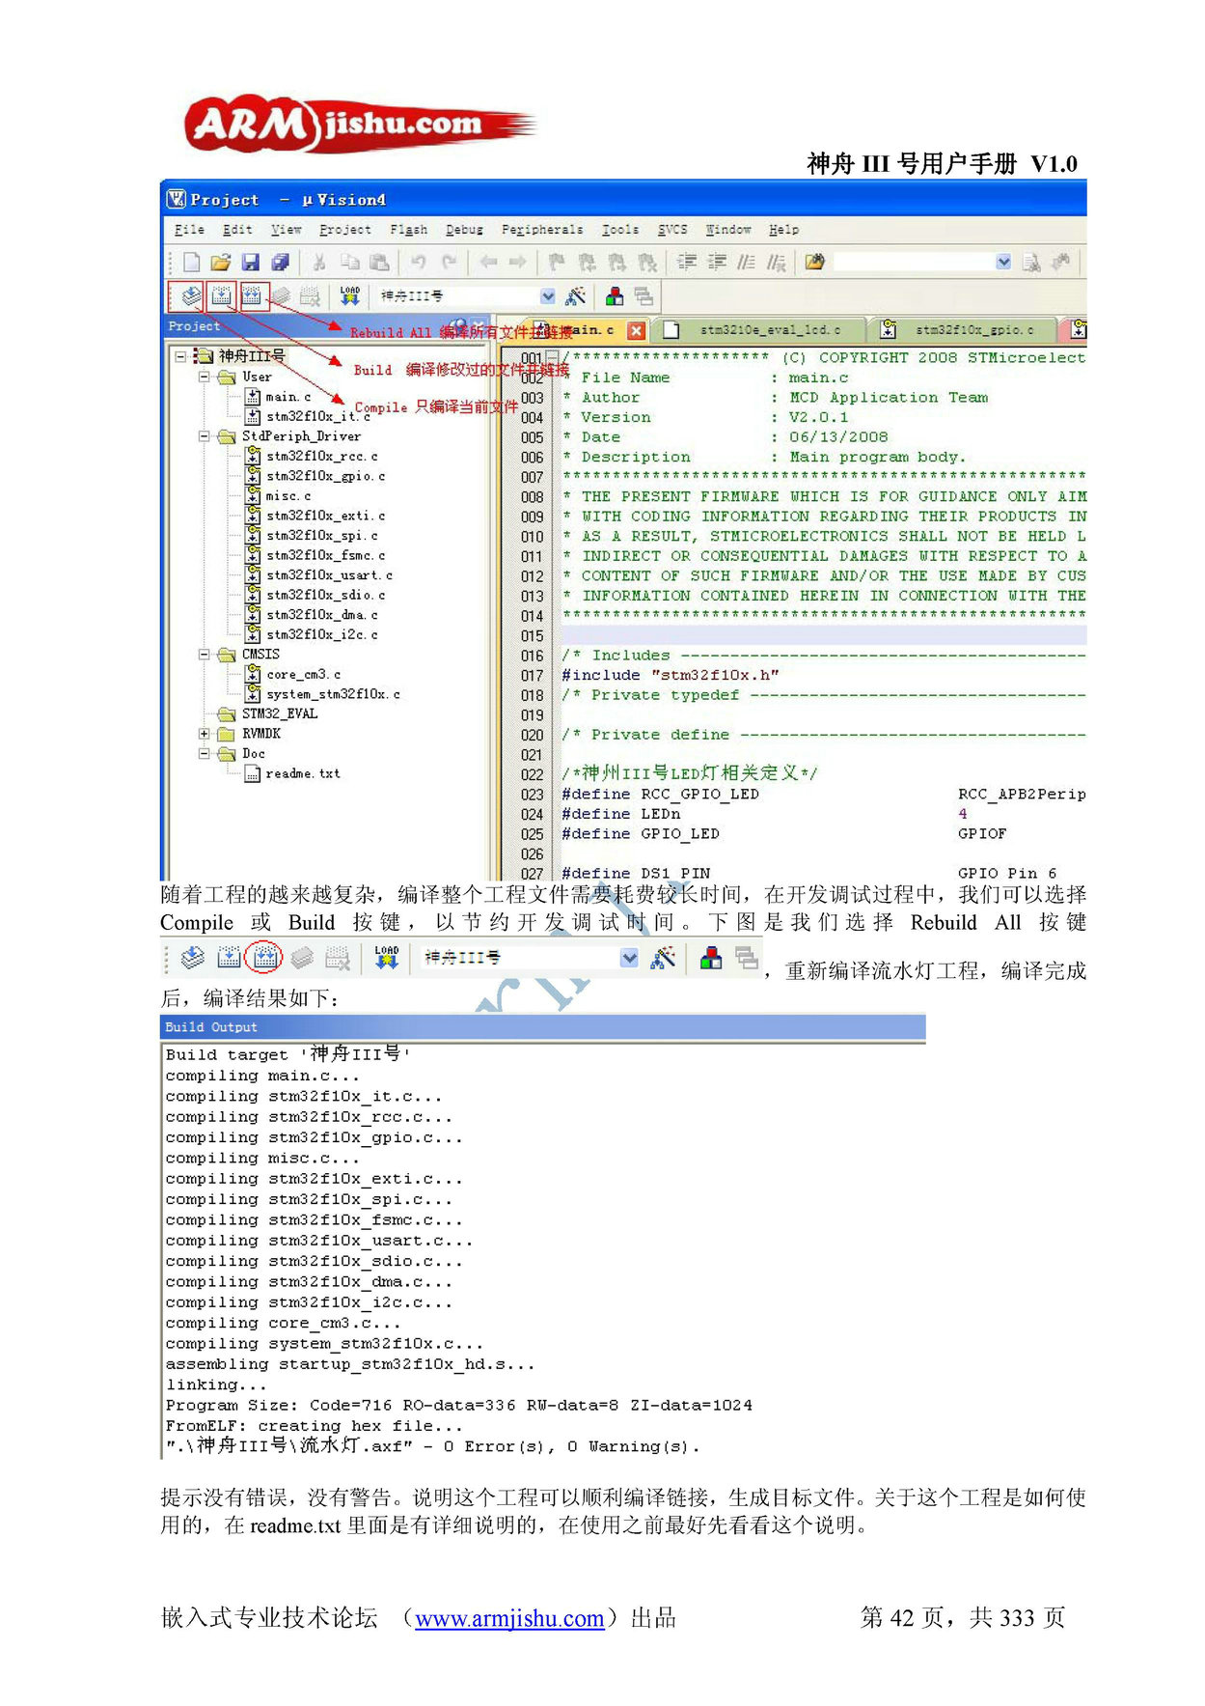Screen dimensions: 1205x1706
Task: Click the Uncomment selection icon
Action: [776, 263]
